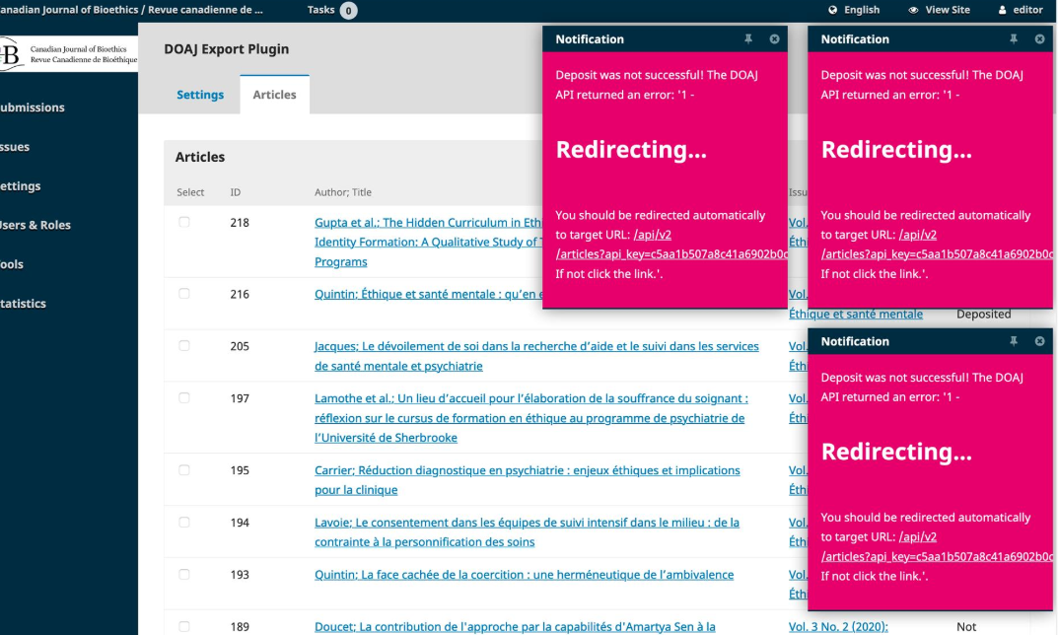This screenshot has height=635, width=1058.
Task: Click the ID 205 cell
Action: pyautogui.click(x=240, y=346)
